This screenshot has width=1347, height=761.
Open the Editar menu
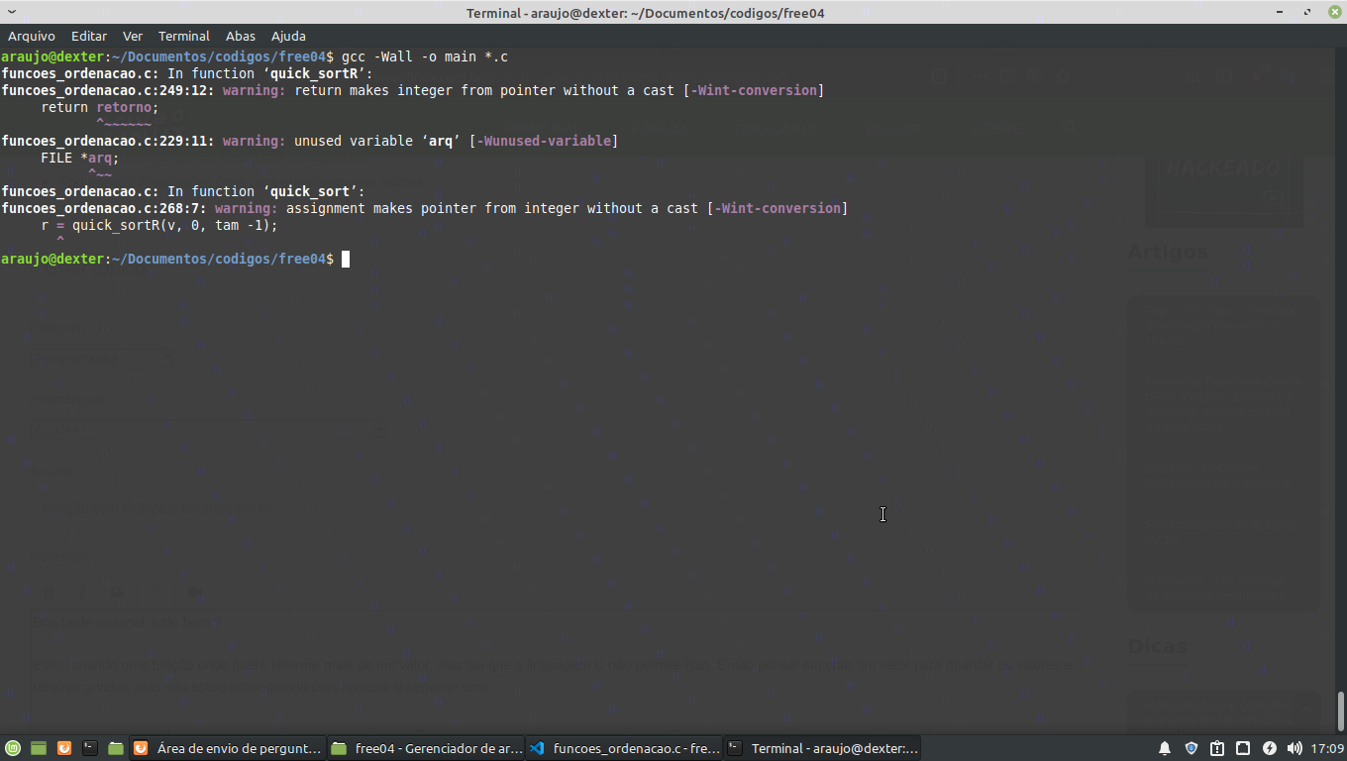89,36
